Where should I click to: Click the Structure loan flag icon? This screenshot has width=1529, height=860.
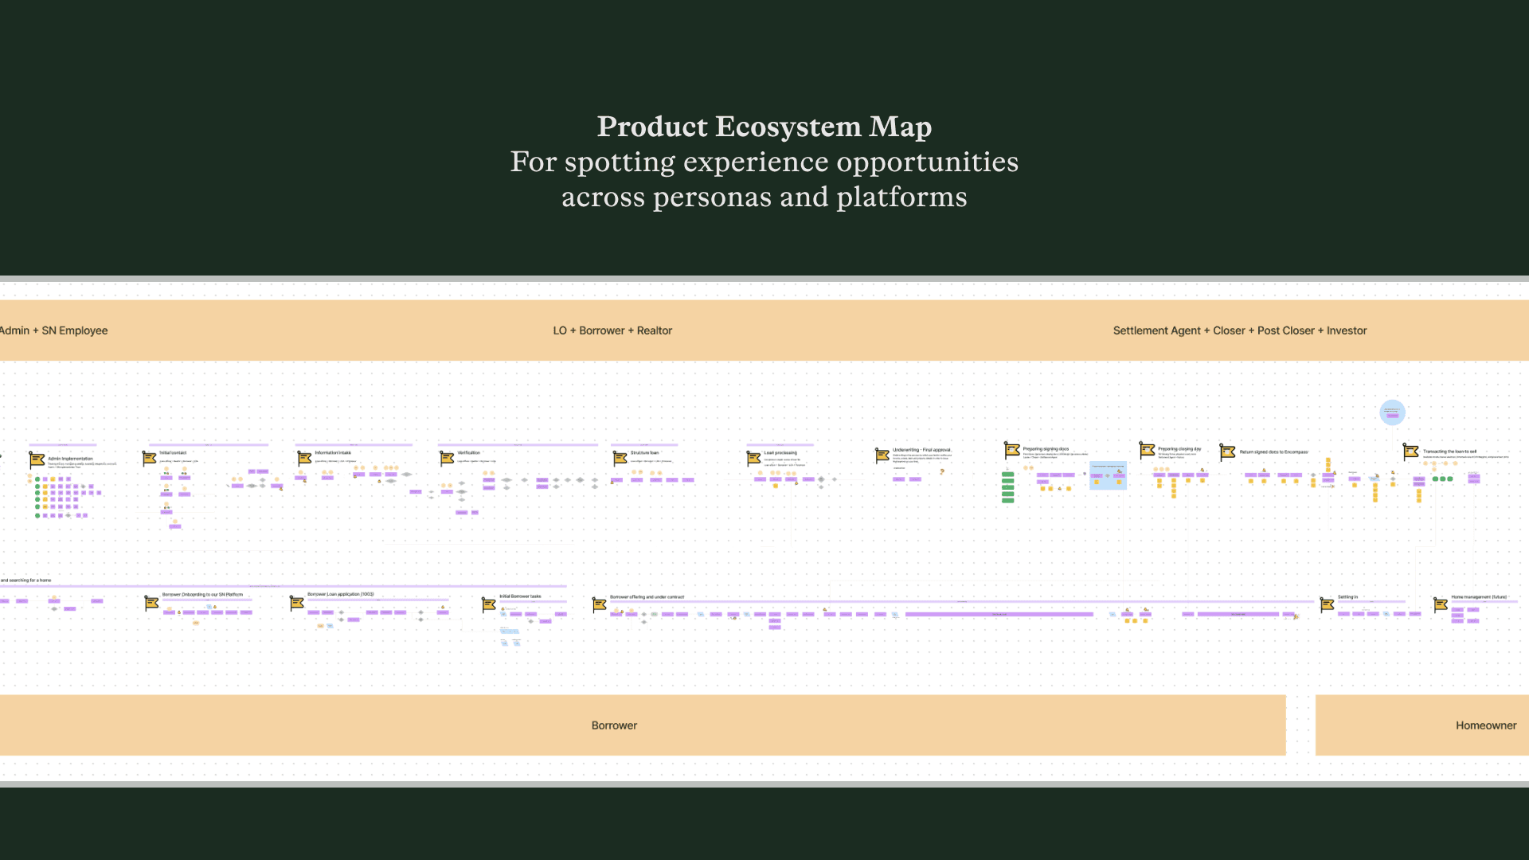[620, 458]
